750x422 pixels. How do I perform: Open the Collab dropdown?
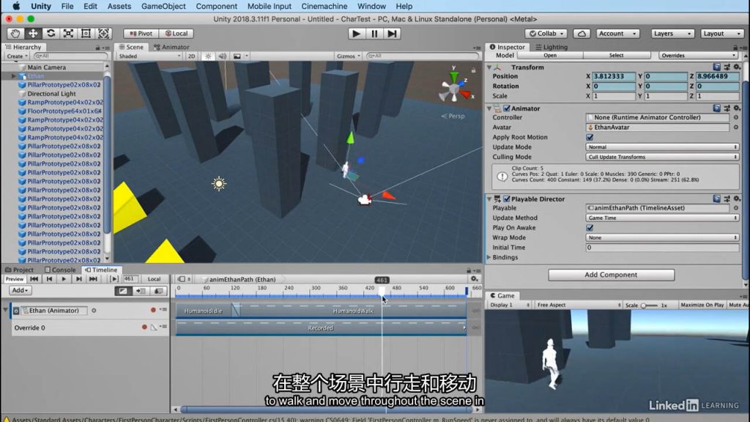[x=546, y=34]
